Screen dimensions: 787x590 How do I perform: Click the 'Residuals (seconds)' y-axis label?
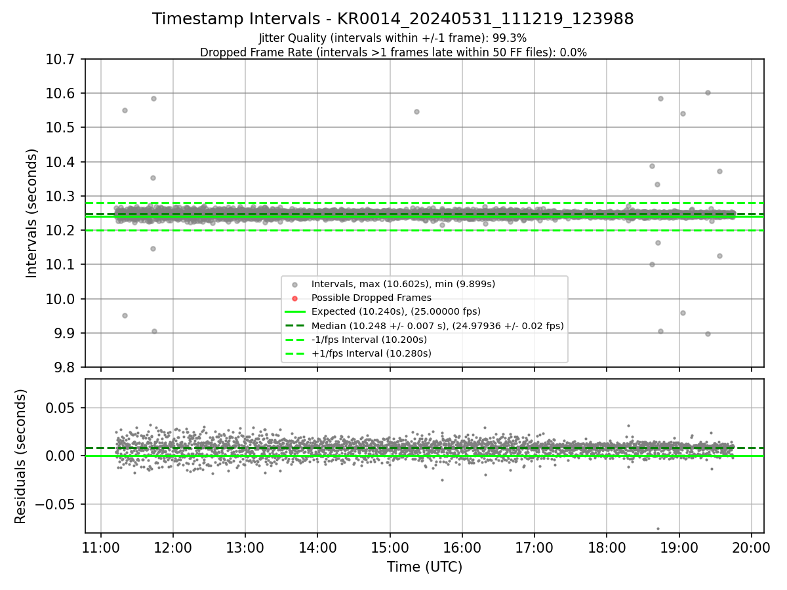point(20,456)
